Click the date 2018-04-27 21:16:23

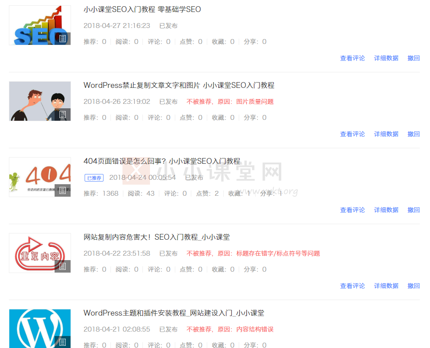(117, 26)
